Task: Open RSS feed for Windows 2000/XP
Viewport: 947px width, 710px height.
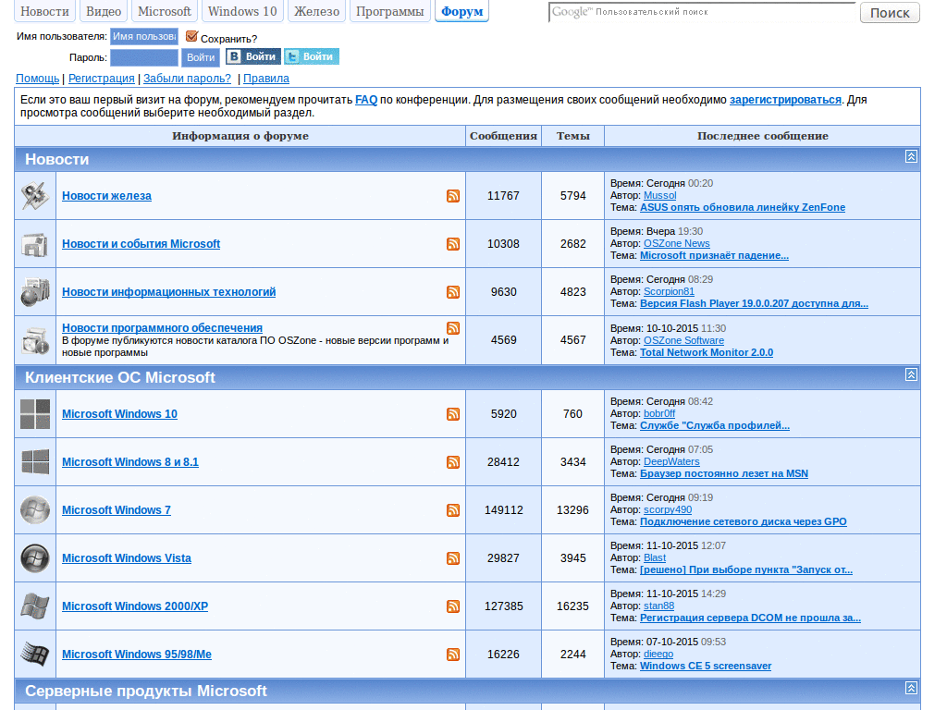Action: pyautogui.click(x=453, y=606)
